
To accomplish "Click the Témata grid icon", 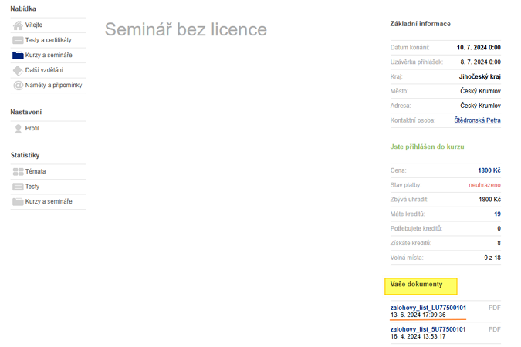I will (x=19, y=171).
